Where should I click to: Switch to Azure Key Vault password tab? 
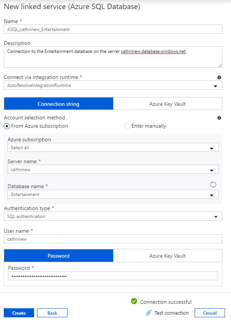pos(168,255)
